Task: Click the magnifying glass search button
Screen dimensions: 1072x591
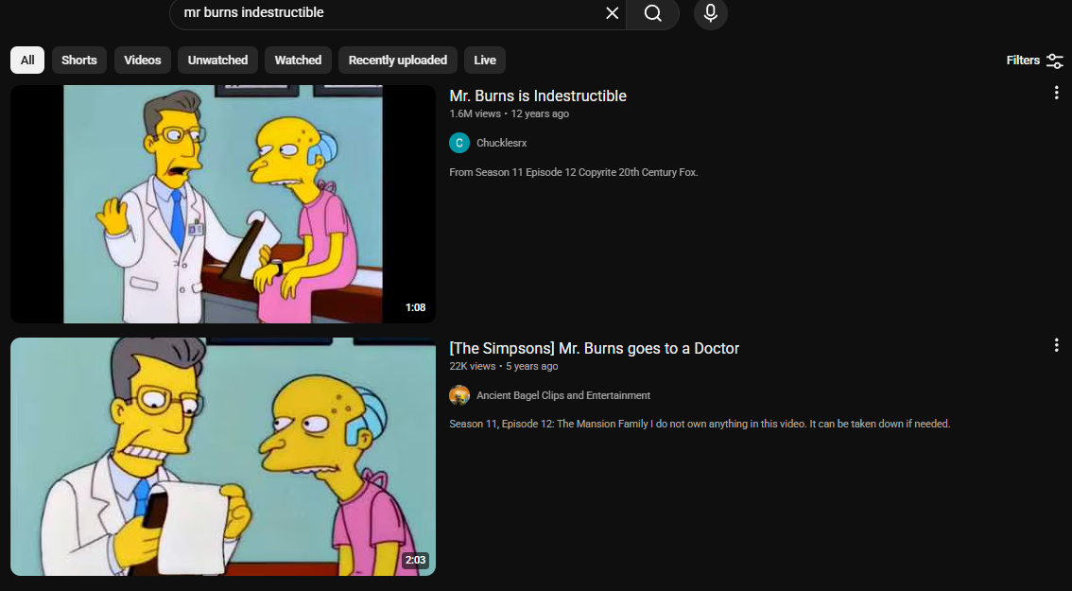Action: click(x=653, y=13)
